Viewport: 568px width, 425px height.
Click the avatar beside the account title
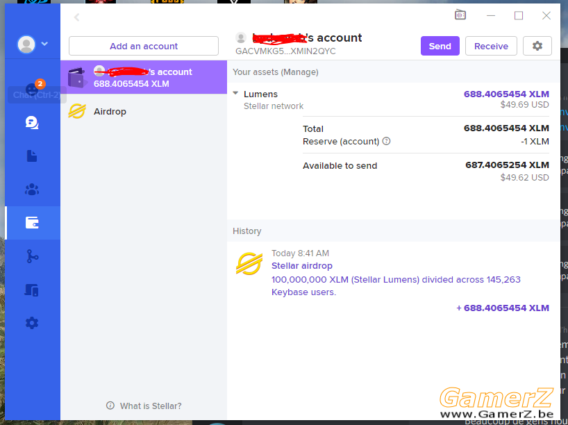pos(241,37)
